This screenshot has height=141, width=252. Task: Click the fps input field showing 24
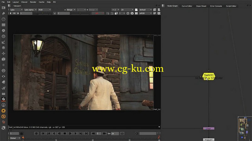pos(115,133)
